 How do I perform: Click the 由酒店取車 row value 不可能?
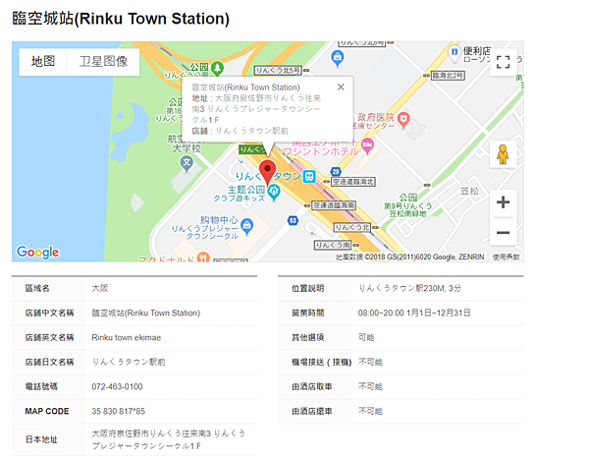(370, 386)
